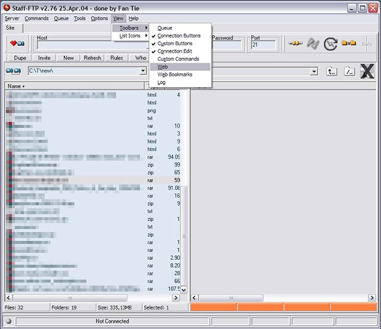The width and height of the screenshot is (381, 329).
Task: Select Web in the Toolbars submenu
Action: point(163,67)
